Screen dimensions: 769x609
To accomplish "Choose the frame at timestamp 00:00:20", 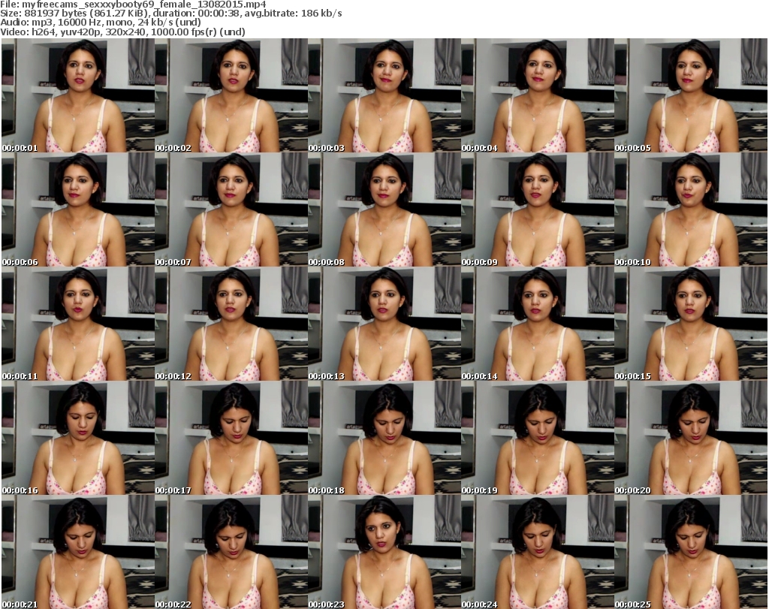I will coord(691,439).
